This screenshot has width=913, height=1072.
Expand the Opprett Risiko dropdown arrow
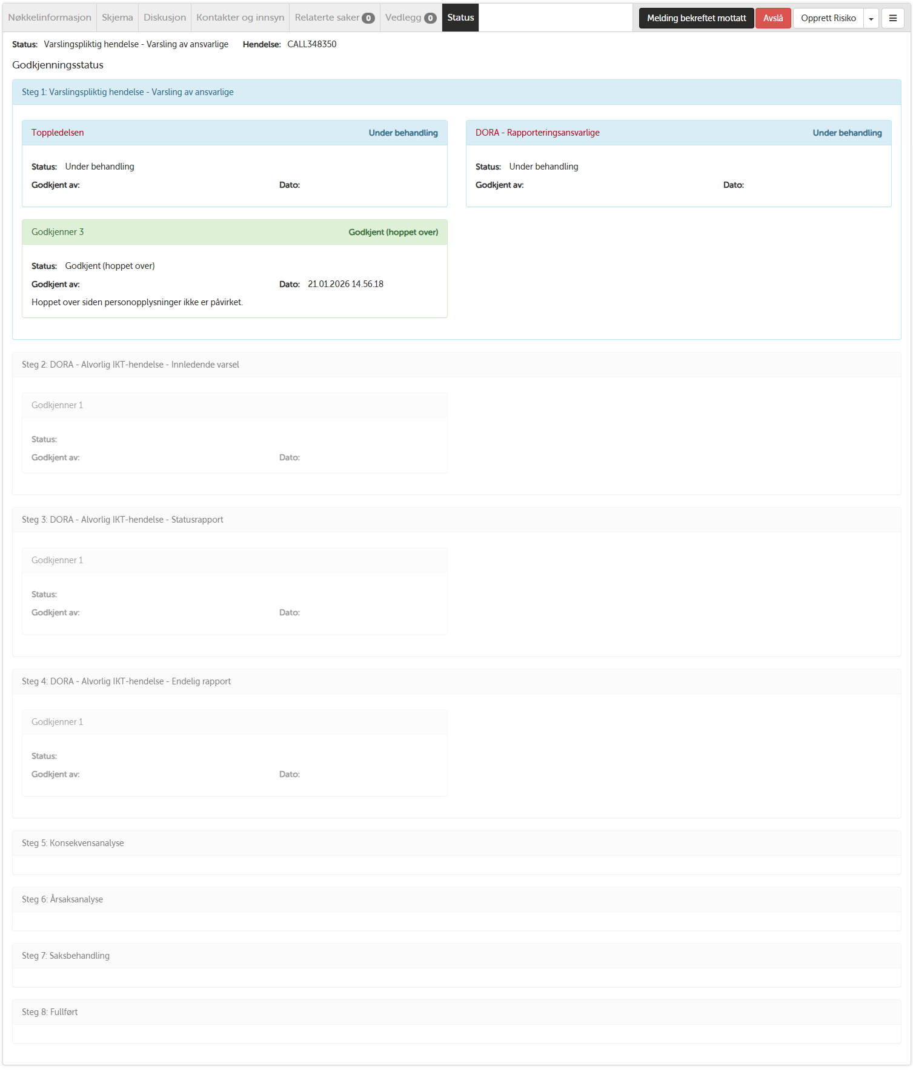(871, 19)
